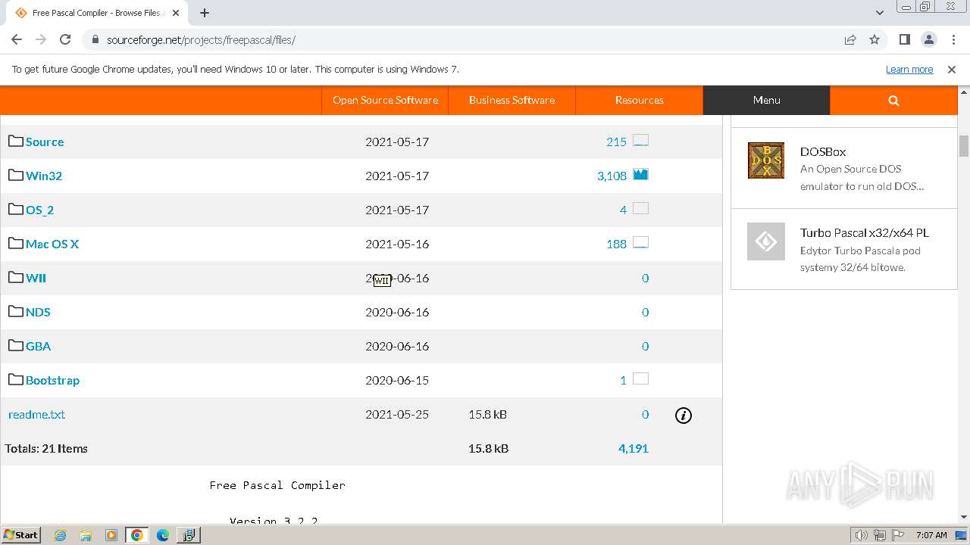The height and width of the screenshot is (545, 970).
Task: Click the GBA folder icon
Action: pos(16,345)
